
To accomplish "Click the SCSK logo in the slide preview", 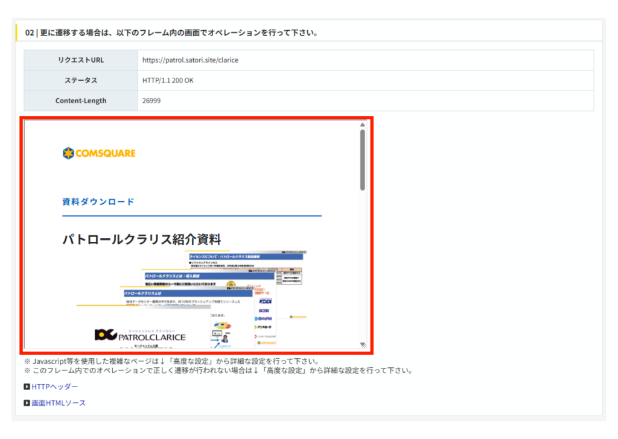I will coord(264,310).
